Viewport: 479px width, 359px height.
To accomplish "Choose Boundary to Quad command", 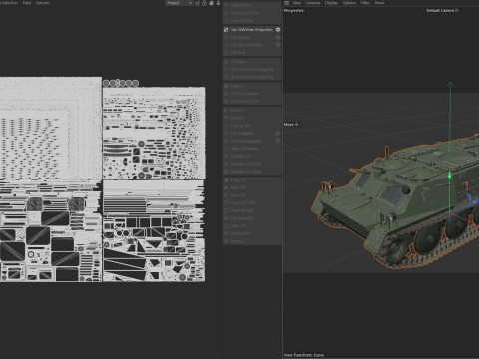I will (251, 172).
